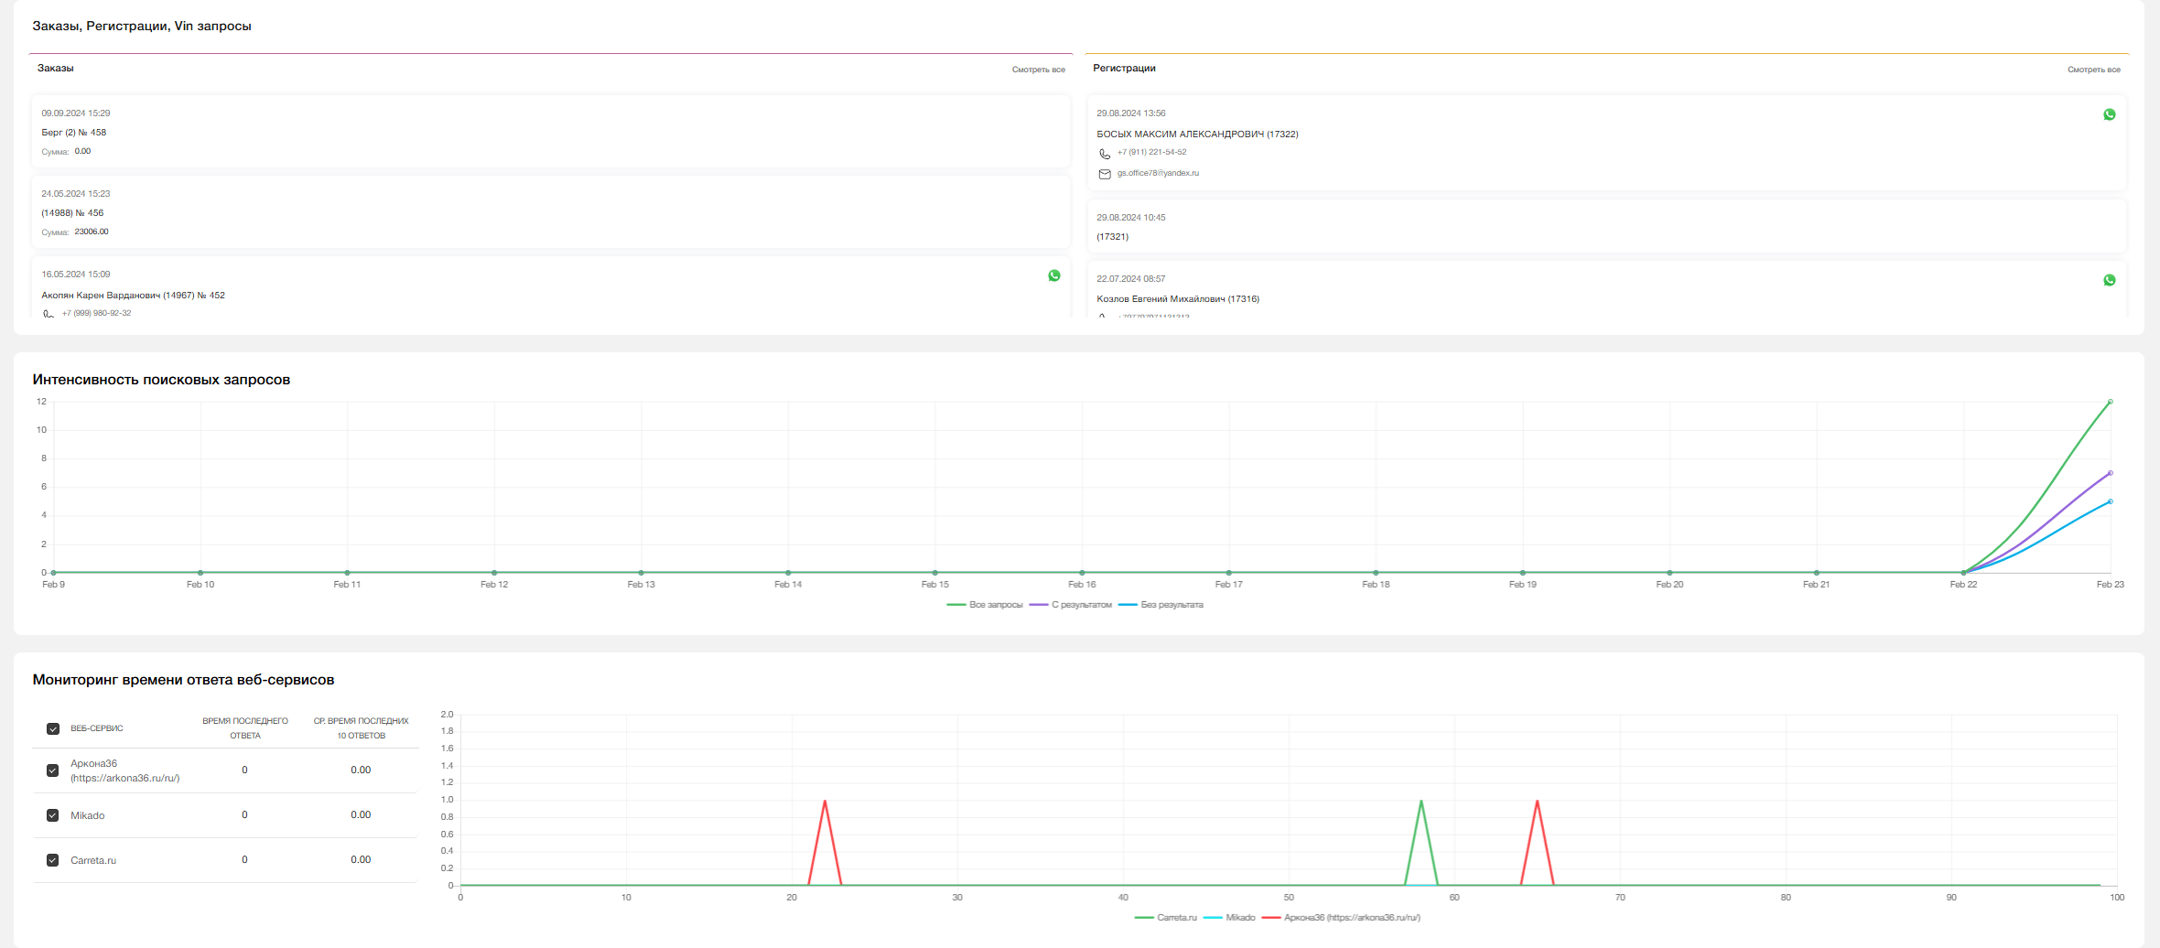This screenshot has height=948, width=2160.
Task: Open WhatsApp for Козлов Евгений registration
Action: tap(2110, 280)
